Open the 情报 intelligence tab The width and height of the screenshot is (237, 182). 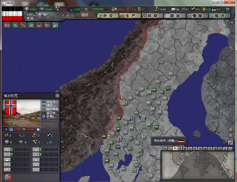[x=197, y=16]
